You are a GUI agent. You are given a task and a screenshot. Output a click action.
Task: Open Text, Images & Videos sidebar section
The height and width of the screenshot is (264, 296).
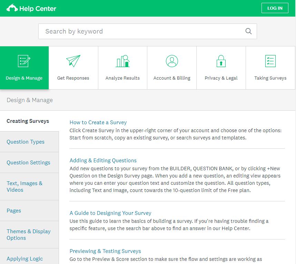point(24,186)
